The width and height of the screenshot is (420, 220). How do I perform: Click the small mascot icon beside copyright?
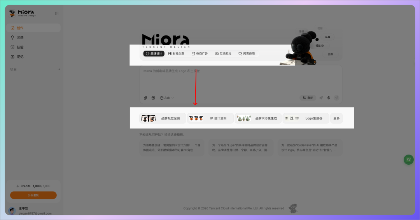pyautogui.click(x=293, y=208)
